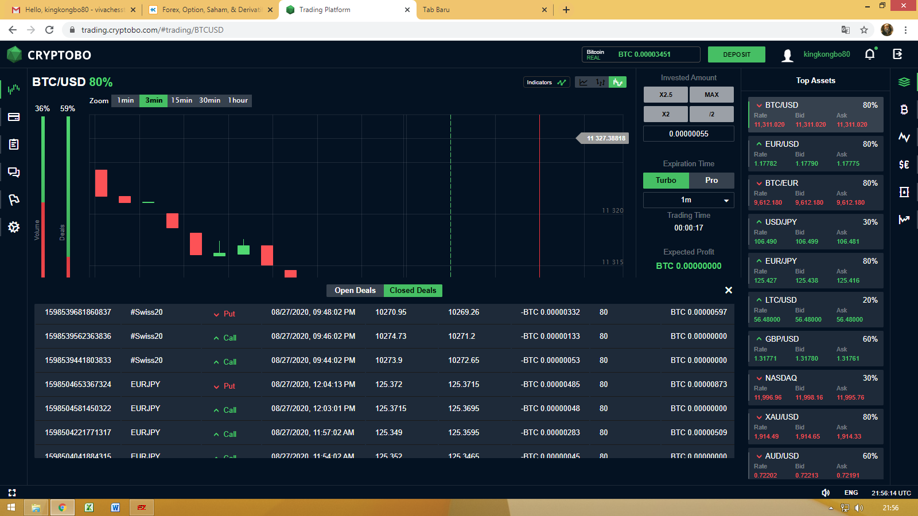The height and width of the screenshot is (516, 918).
Task: Toggle the sound speaker icon in status bar
Action: [826, 492]
